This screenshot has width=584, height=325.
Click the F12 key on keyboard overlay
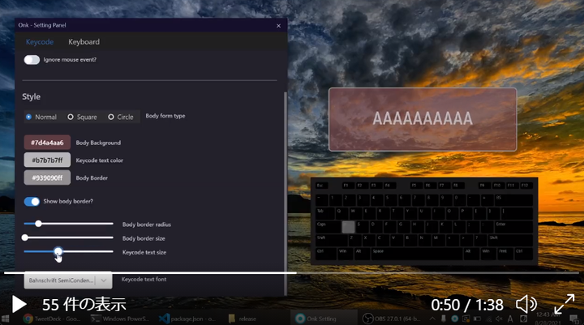[x=525, y=185]
